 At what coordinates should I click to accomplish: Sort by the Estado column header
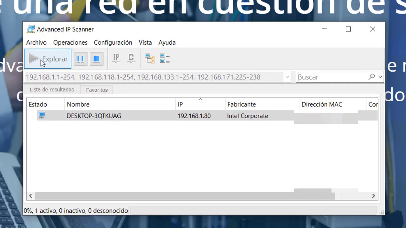tap(45, 104)
